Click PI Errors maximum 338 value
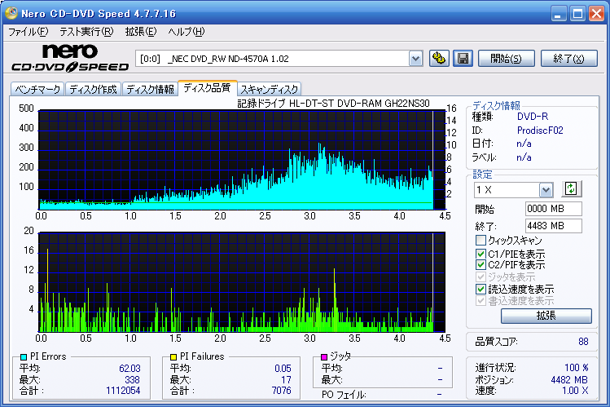The width and height of the screenshot is (610, 407). pyautogui.click(x=132, y=380)
